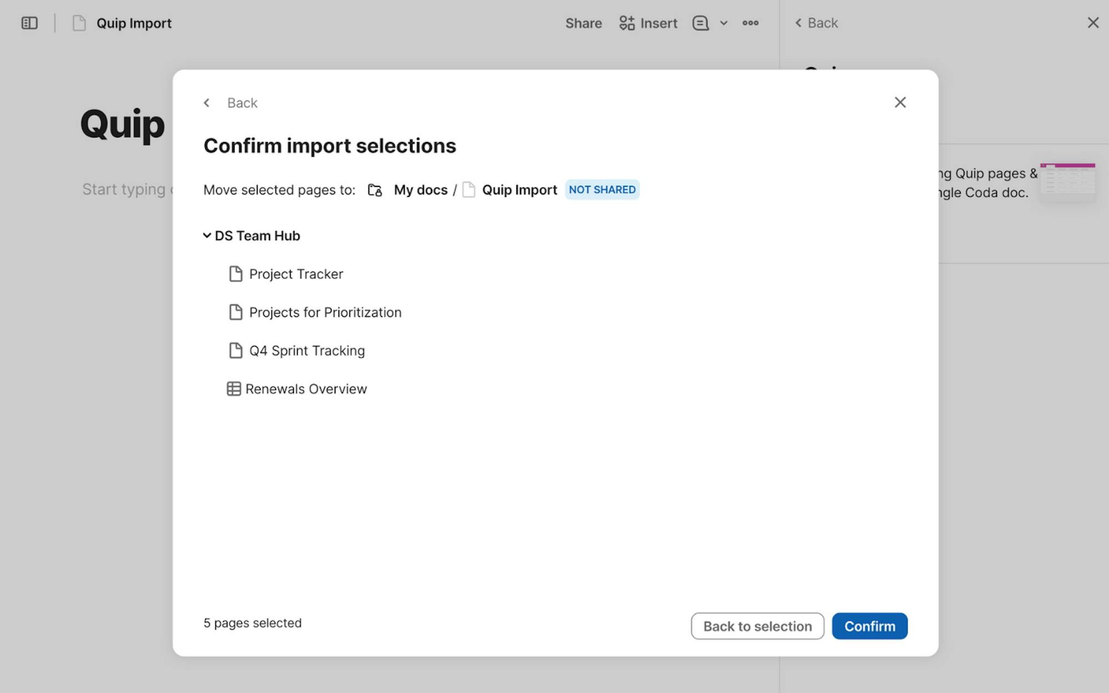The height and width of the screenshot is (693, 1109).
Task: Toggle the sidebar panel icon
Action: [x=29, y=23]
